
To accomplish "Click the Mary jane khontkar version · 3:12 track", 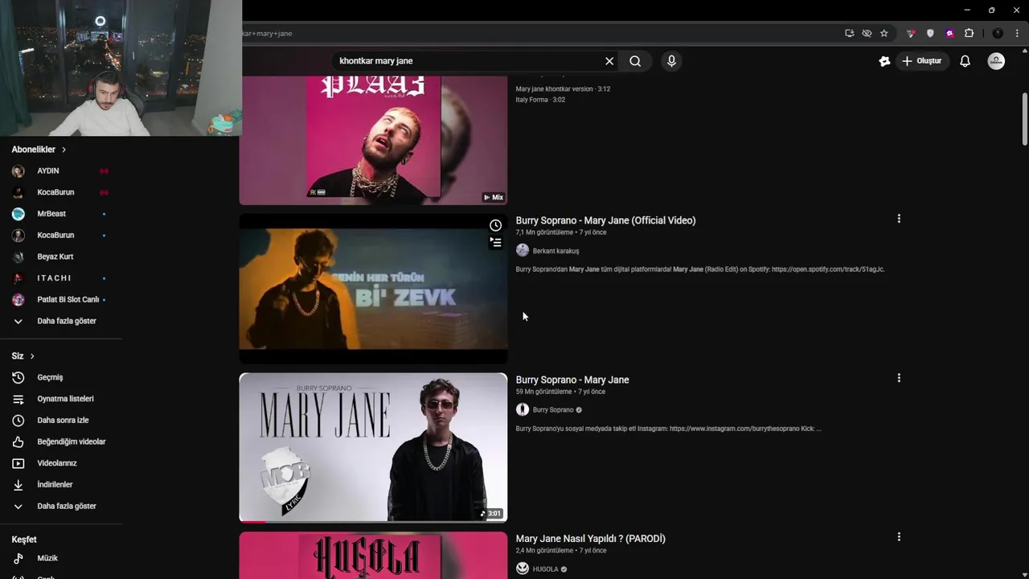I will point(563,89).
